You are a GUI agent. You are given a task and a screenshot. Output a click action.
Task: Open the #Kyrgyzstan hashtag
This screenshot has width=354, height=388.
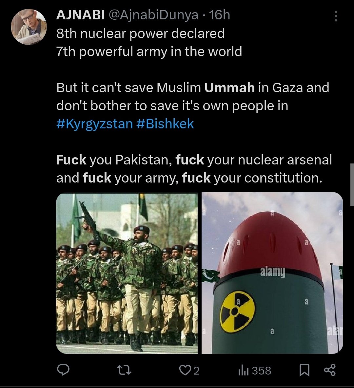point(95,124)
